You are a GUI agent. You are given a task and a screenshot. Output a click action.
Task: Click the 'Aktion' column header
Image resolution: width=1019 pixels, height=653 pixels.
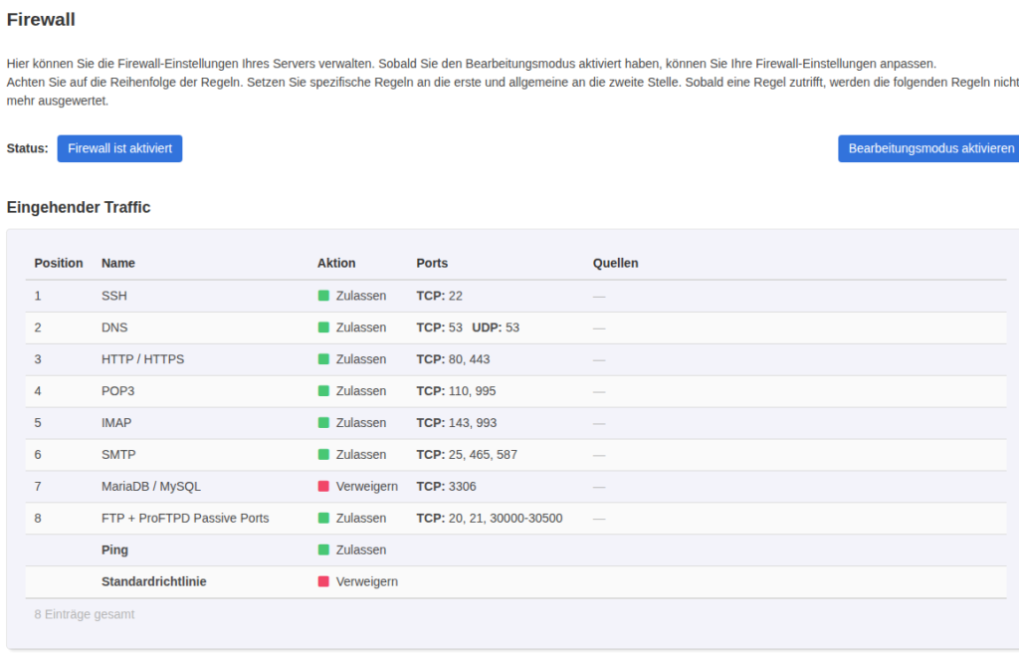tap(336, 263)
